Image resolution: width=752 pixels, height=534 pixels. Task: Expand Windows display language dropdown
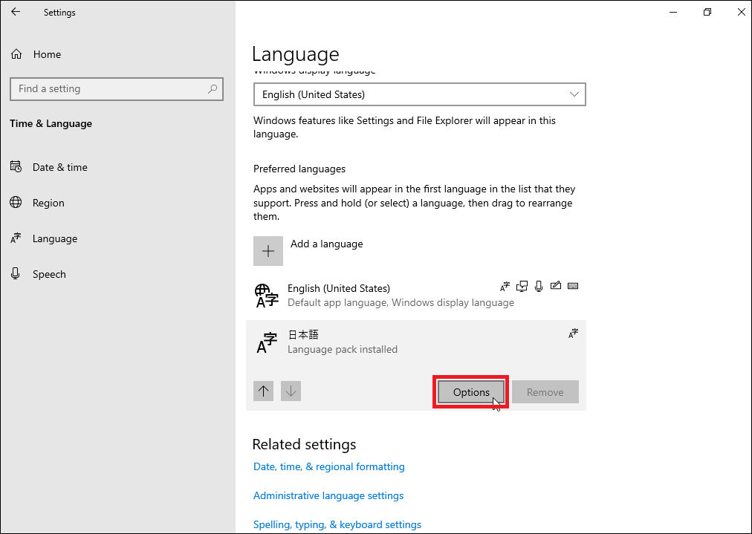[x=419, y=94]
